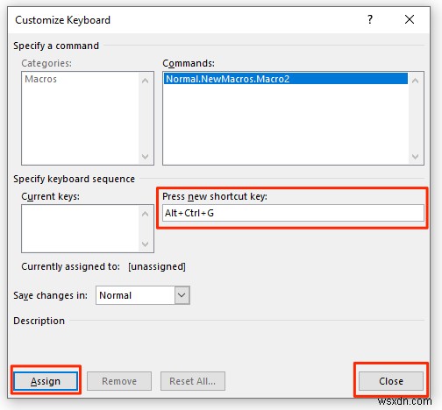Click inside the Current keys list box
Viewport: 442px width, 410px height.
pos(81,229)
